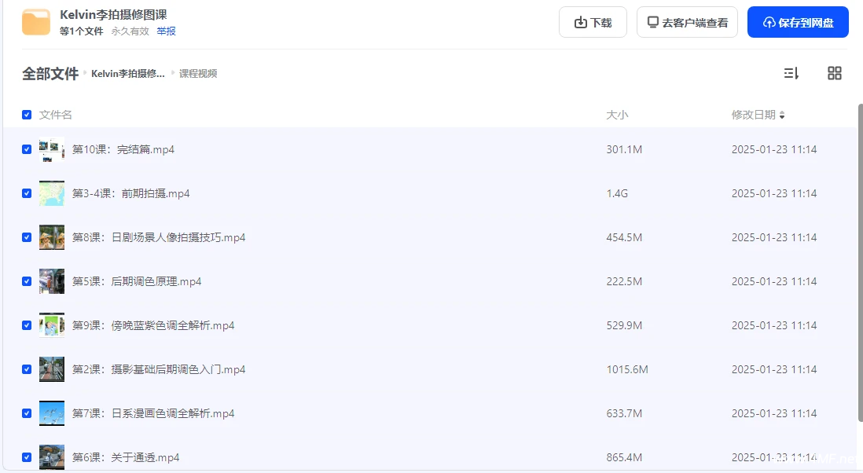The height and width of the screenshot is (473, 863).
Task: Click the sort order icon
Action: 791,73
